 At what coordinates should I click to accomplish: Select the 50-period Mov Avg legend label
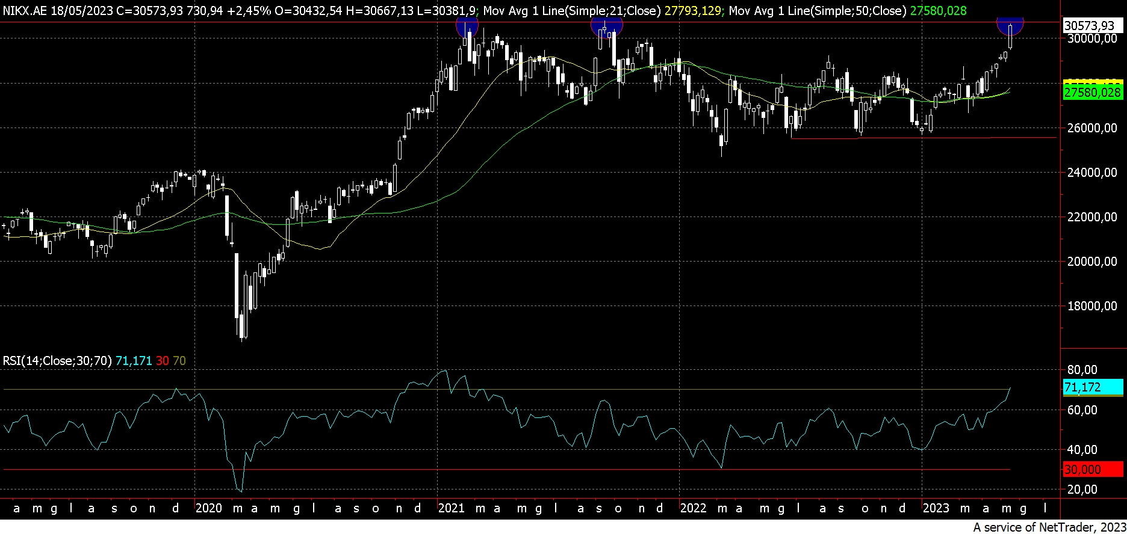tap(818, 11)
